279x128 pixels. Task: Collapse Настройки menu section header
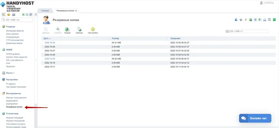(12, 80)
